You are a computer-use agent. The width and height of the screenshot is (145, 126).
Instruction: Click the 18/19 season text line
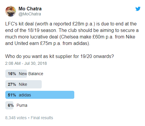72,30
